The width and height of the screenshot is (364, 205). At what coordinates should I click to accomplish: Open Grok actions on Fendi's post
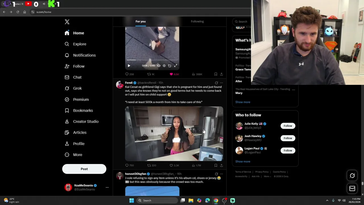click(x=216, y=83)
